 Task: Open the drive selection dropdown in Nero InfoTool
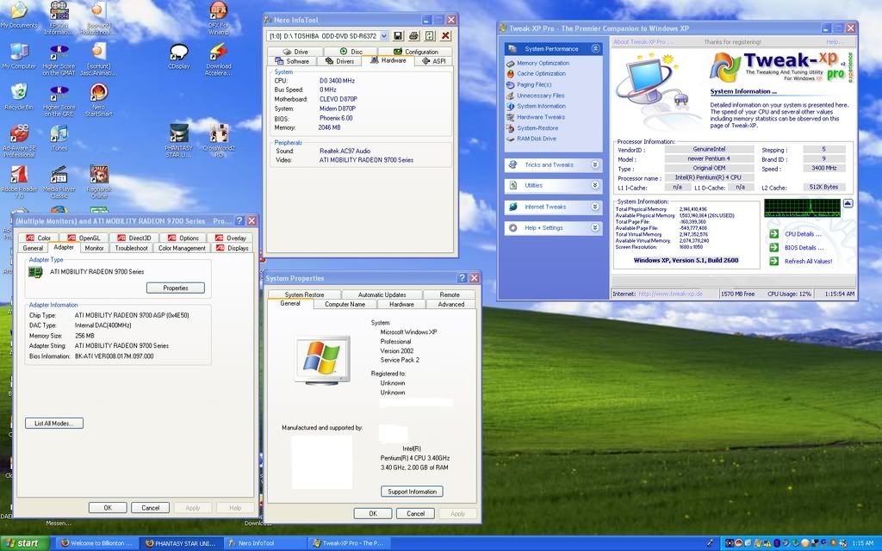(x=384, y=36)
